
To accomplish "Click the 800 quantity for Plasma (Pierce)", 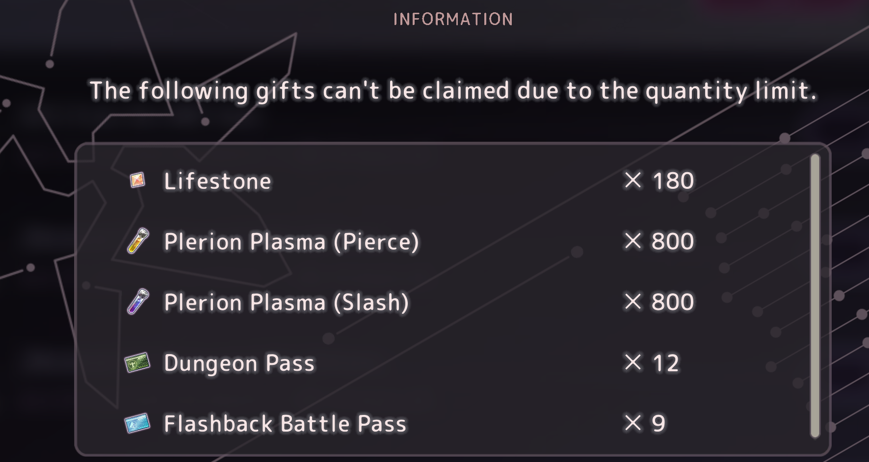I will pos(673,241).
